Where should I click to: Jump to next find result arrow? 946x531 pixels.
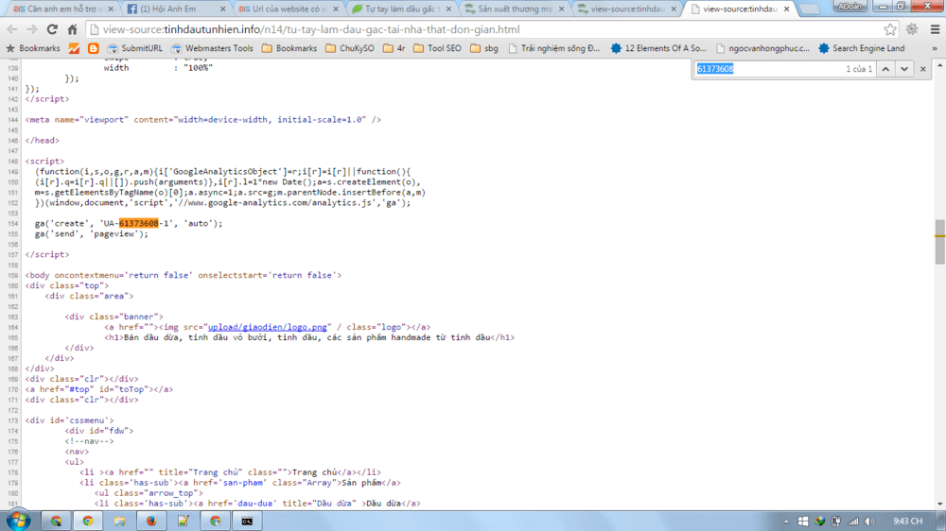(x=903, y=69)
